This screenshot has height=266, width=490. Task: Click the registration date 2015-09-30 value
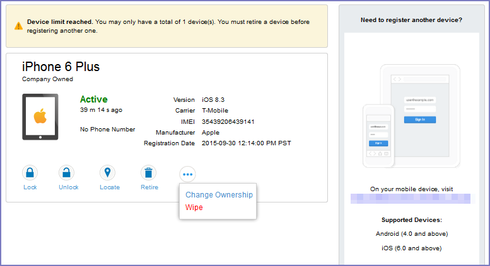tap(246, 143)
